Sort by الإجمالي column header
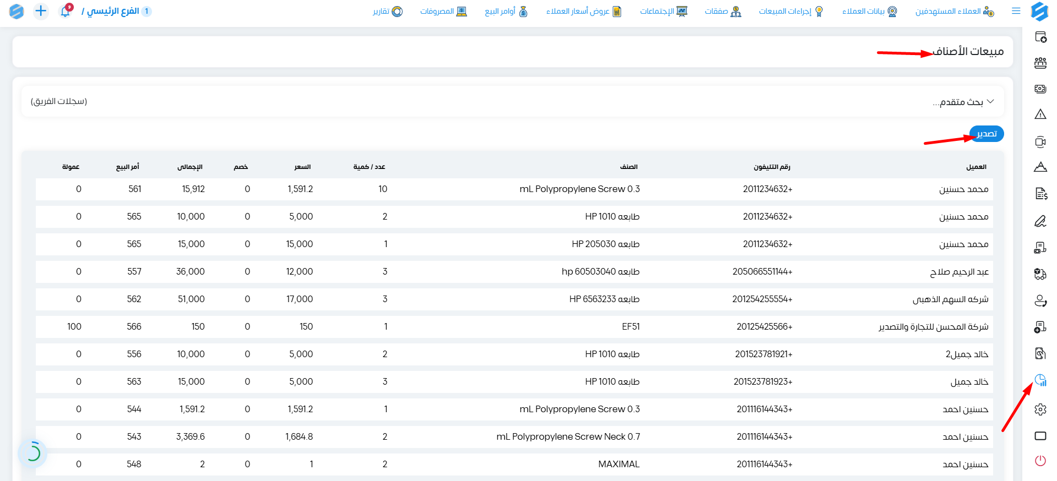 coord(190,167)
